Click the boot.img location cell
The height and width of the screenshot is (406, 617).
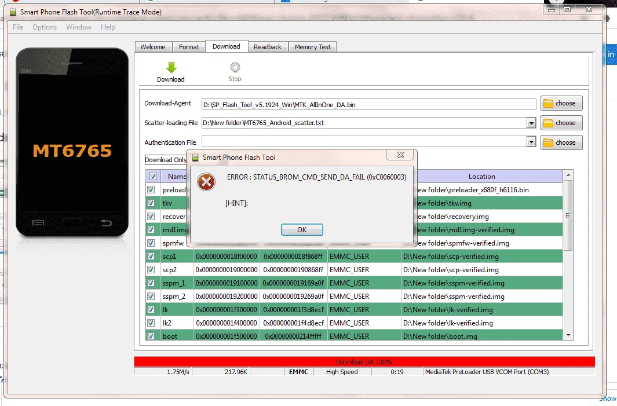482,336
